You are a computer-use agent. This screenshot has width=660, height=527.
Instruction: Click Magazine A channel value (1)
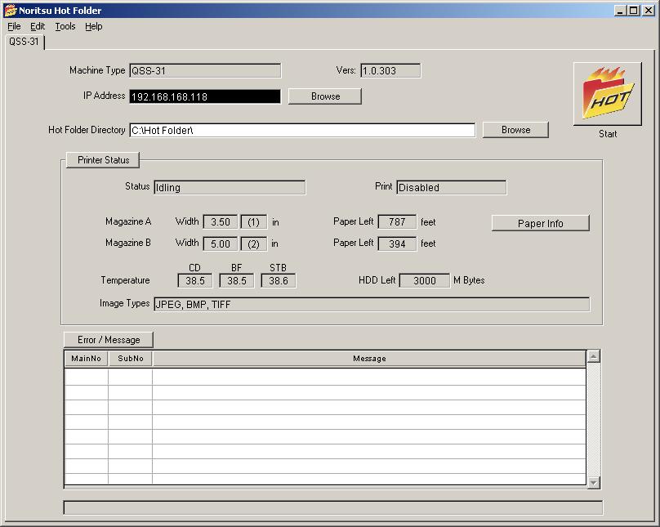point(254,221)
